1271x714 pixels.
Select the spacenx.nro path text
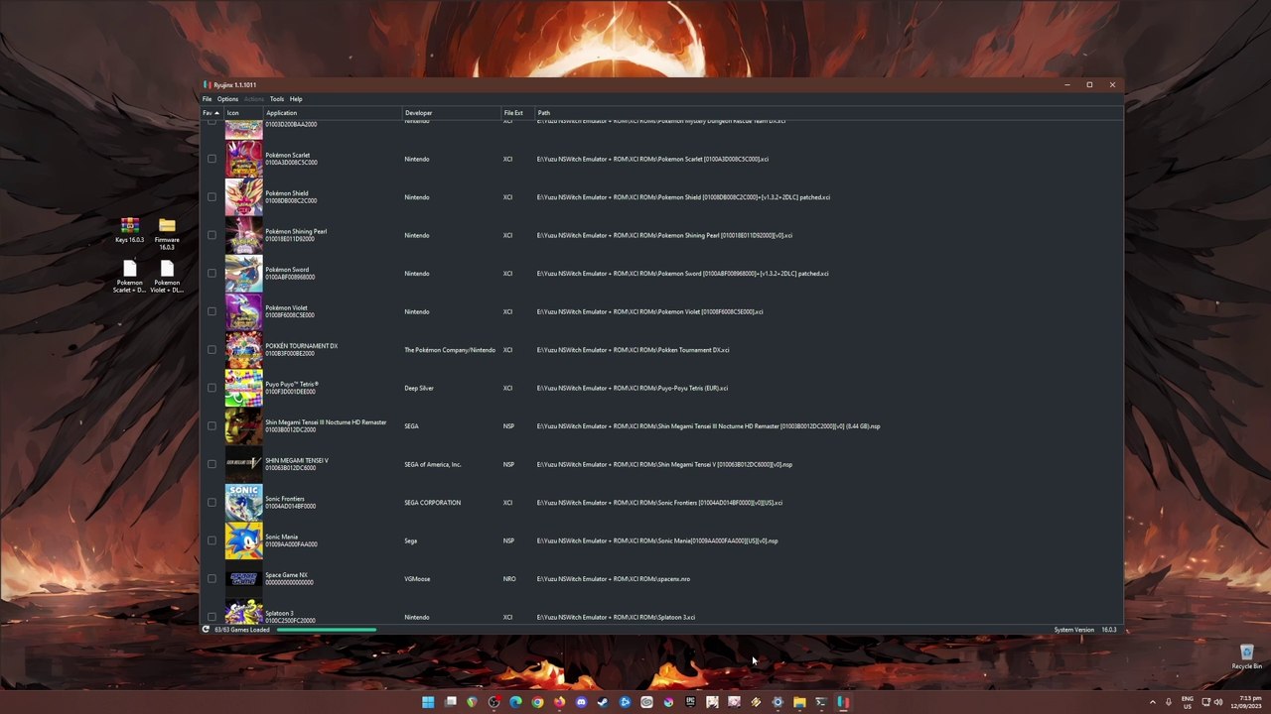[x=614, y=579]
